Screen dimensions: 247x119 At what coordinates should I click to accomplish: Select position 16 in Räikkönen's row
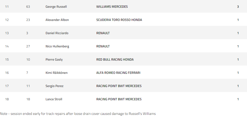pyautogui.click(x=7, y=73)
